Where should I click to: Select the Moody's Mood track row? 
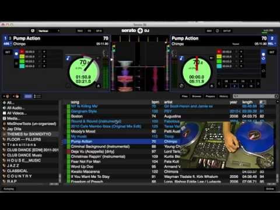pos(123,131)
